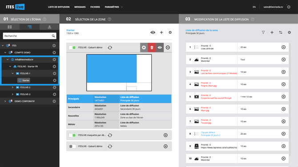Image resolution: width=298 pixels, height=167 pixels.
Task: Switch to user view tab
Action: coord(49,27)
